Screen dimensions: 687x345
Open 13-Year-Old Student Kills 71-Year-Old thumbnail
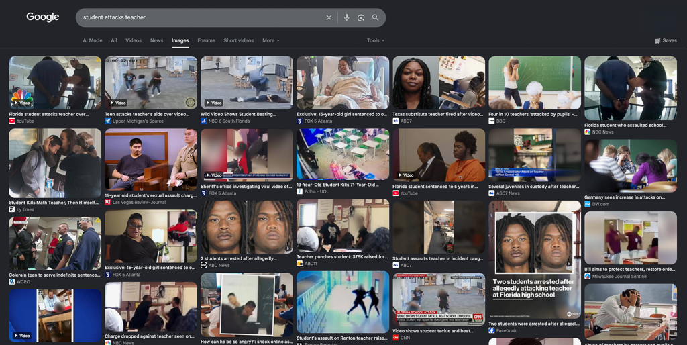(x=343, y=154)
